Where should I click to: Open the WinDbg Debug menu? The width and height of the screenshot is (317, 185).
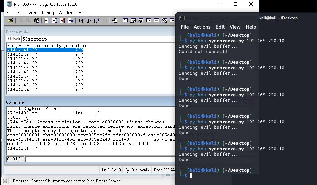click(x=48, y=13)
